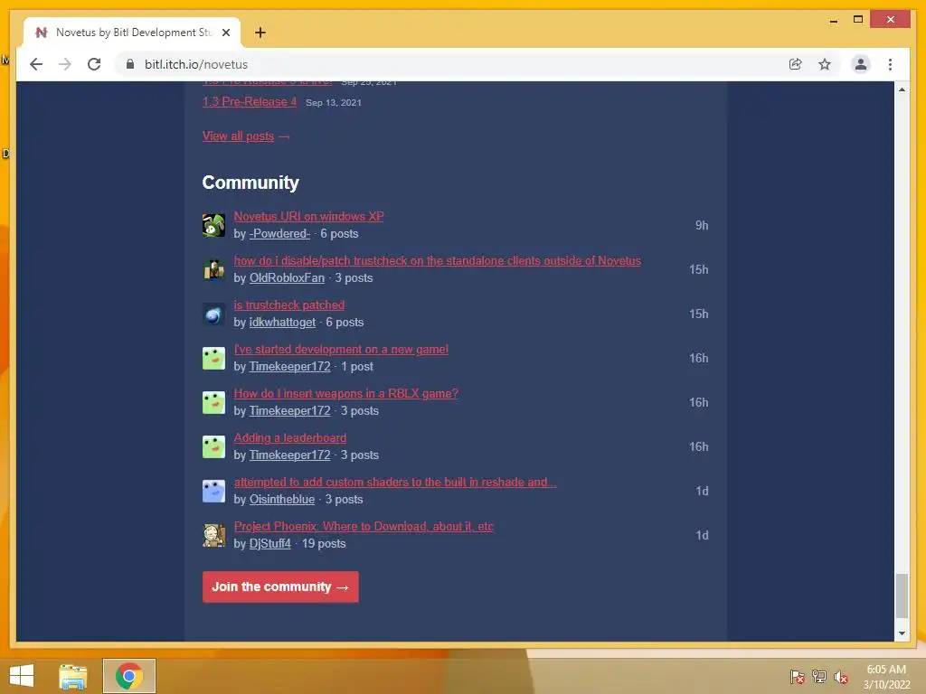
Task: Click the '19 posts' count text
Action: (x=324, y=543)
